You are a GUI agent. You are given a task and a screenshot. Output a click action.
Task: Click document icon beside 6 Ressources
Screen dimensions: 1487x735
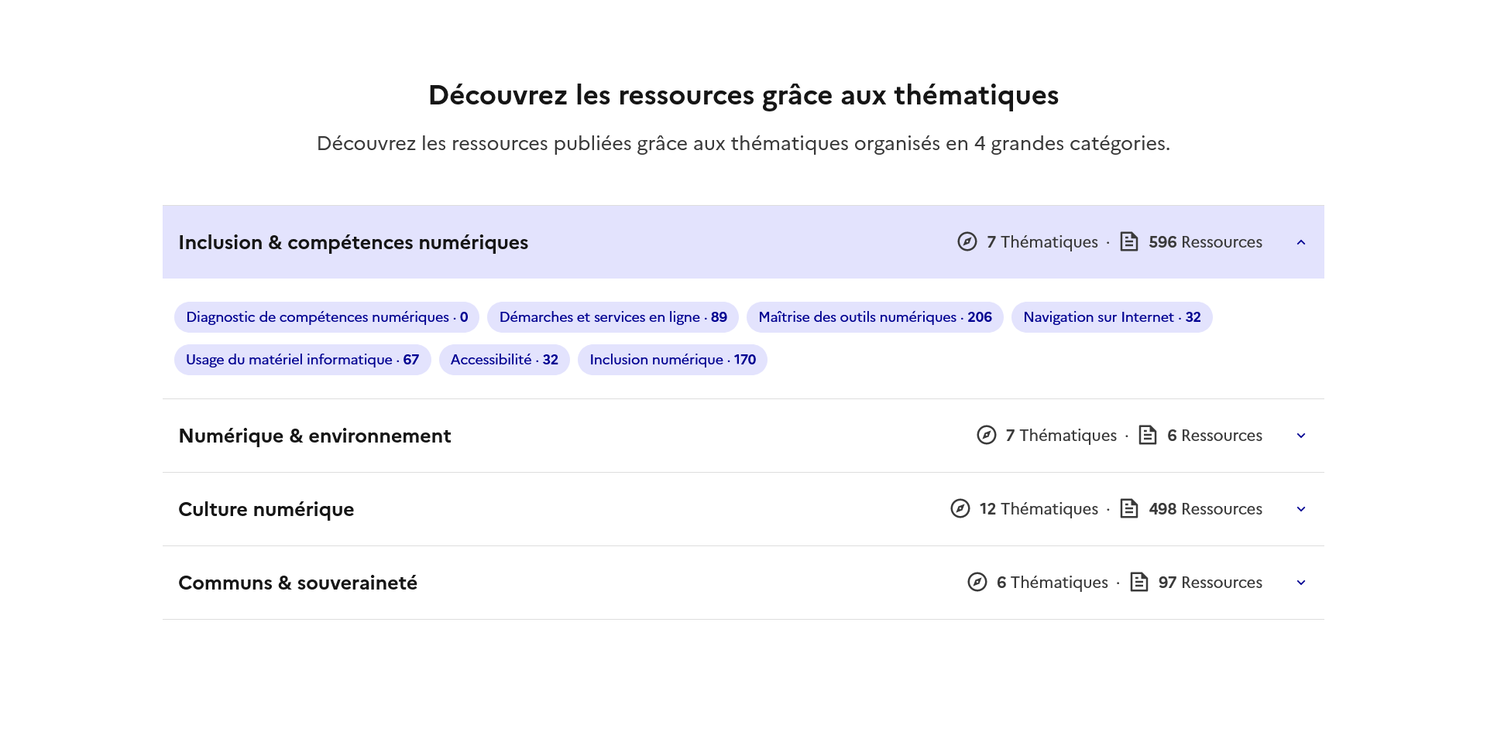point(1148,436)
